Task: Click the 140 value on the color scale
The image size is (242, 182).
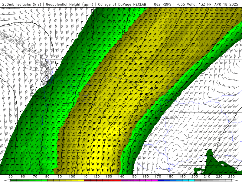Action: [121, 177]
